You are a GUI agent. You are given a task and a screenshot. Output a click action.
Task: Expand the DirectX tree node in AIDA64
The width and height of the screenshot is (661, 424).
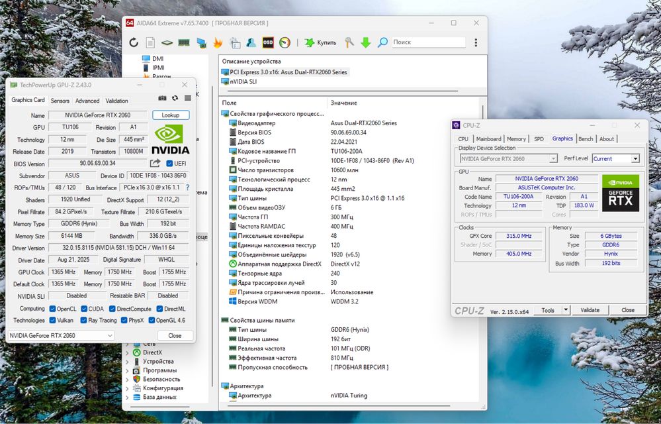(x=127, y=352)
